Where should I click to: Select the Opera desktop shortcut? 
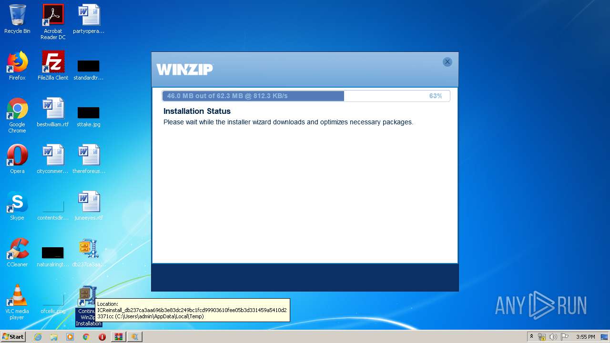coord(17,159)
